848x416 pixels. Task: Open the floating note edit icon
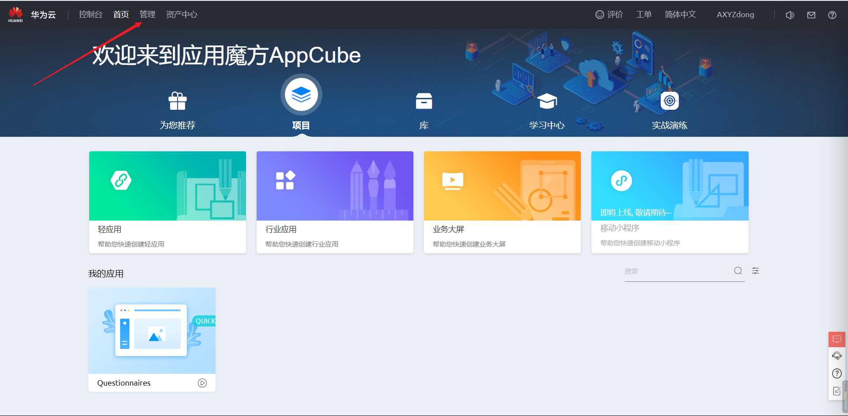tap(837, 391)
